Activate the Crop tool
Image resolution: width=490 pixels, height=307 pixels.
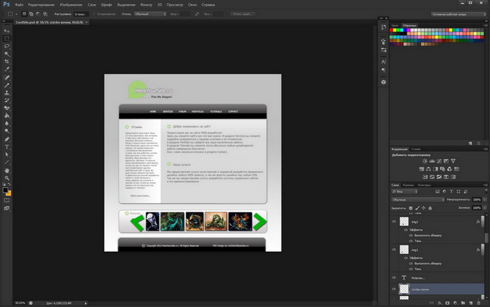tap(7, 62)
